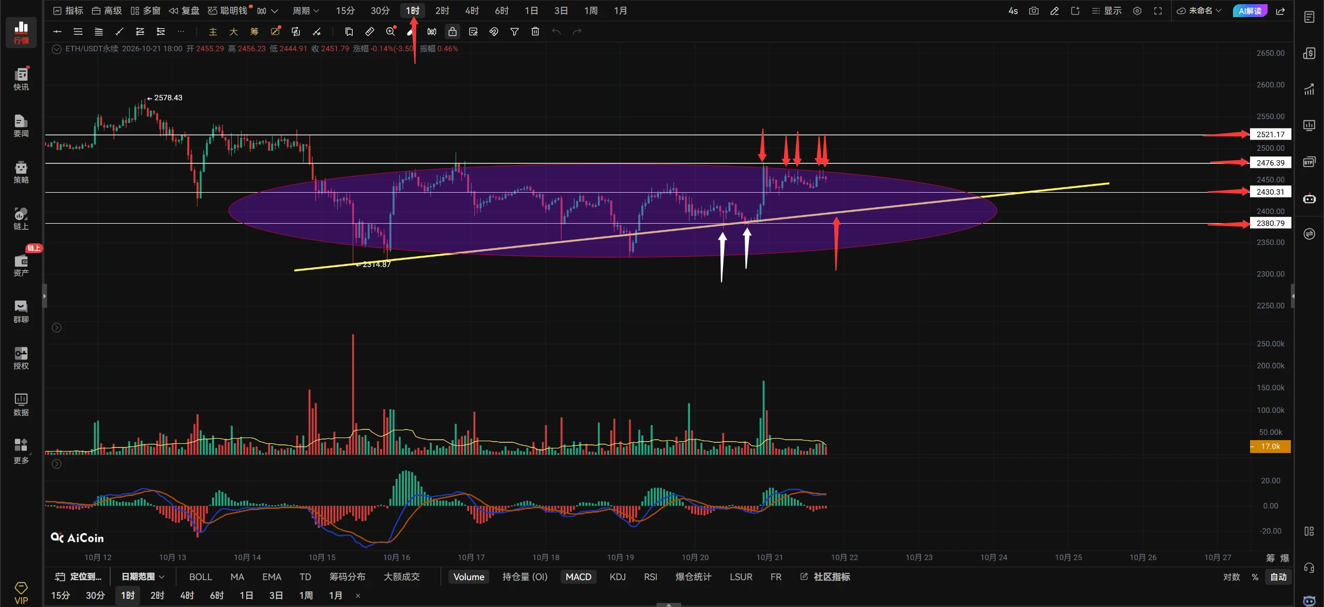Viewport: 1324px width, 607px height.
Task: Collapse the volume pane expander circle
Action: pos(56,328)
